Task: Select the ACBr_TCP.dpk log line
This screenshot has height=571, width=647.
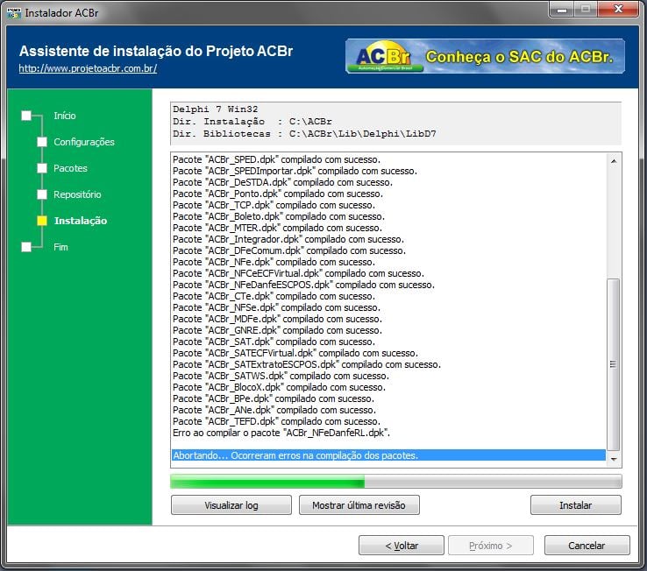Action: click(274, 205)
